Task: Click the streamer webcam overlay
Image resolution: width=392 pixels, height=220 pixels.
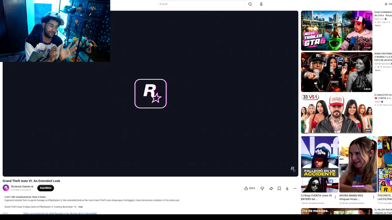Action: click(55, 31)
